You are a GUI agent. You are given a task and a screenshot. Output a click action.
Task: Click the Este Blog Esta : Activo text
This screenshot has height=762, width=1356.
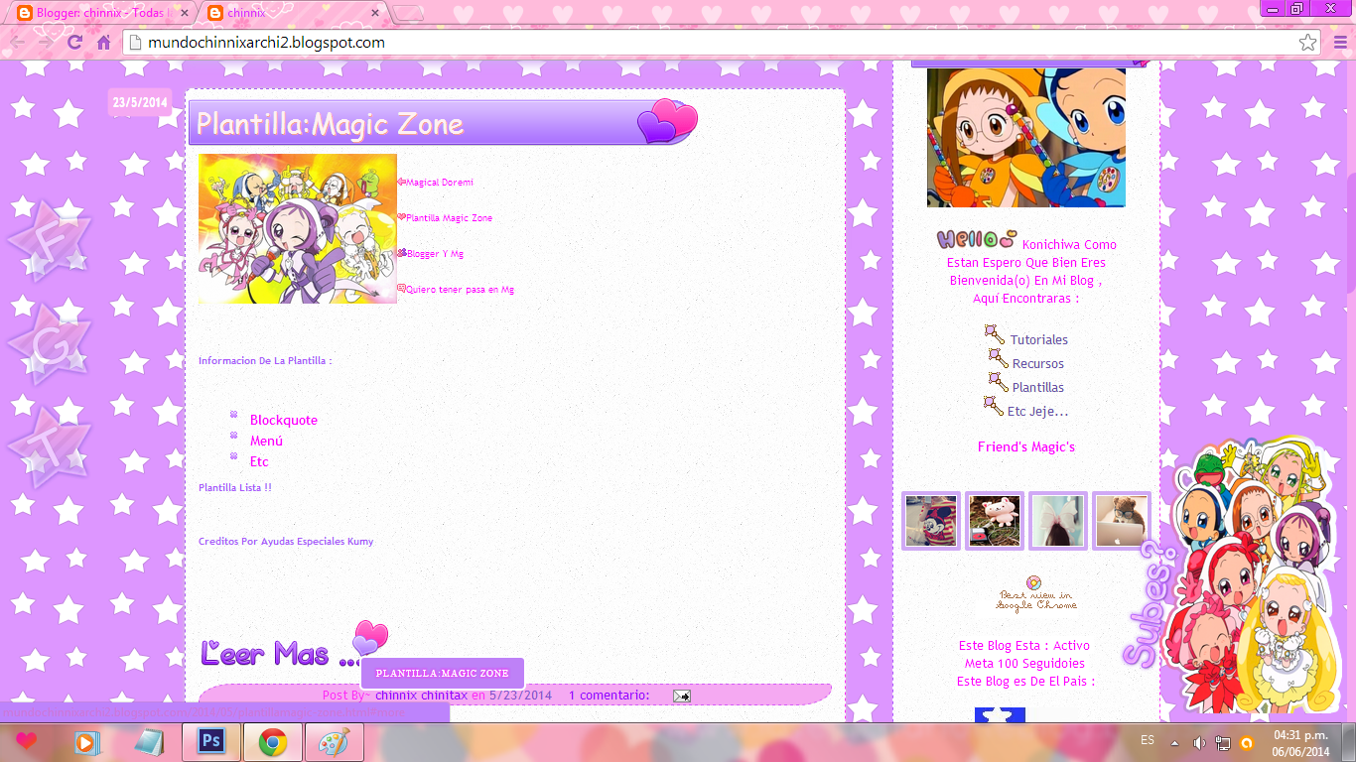[x=1024, y=646]
